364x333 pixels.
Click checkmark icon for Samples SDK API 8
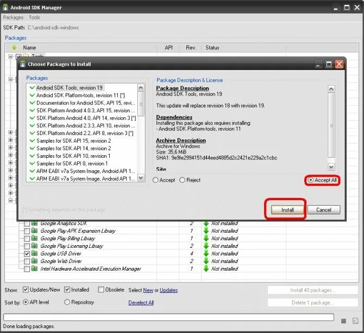(x=32, y=163)
